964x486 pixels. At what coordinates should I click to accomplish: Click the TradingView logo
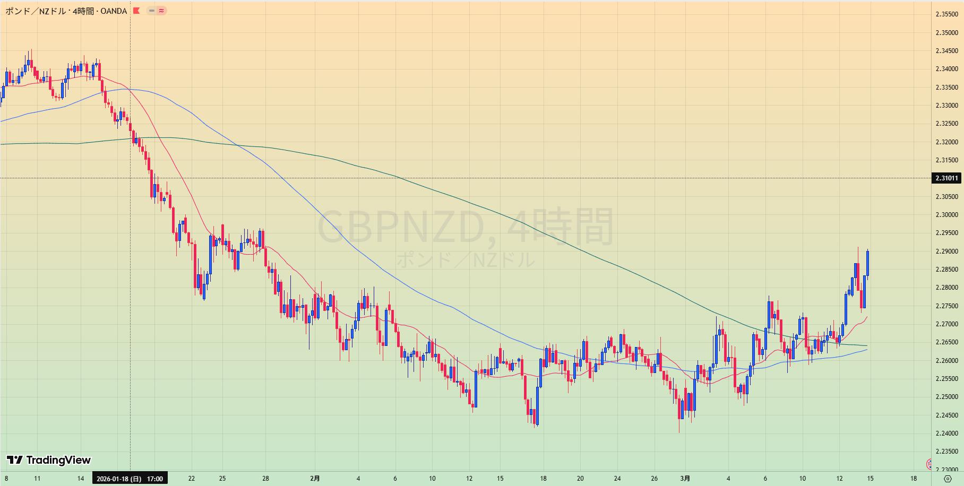(49, 460)
